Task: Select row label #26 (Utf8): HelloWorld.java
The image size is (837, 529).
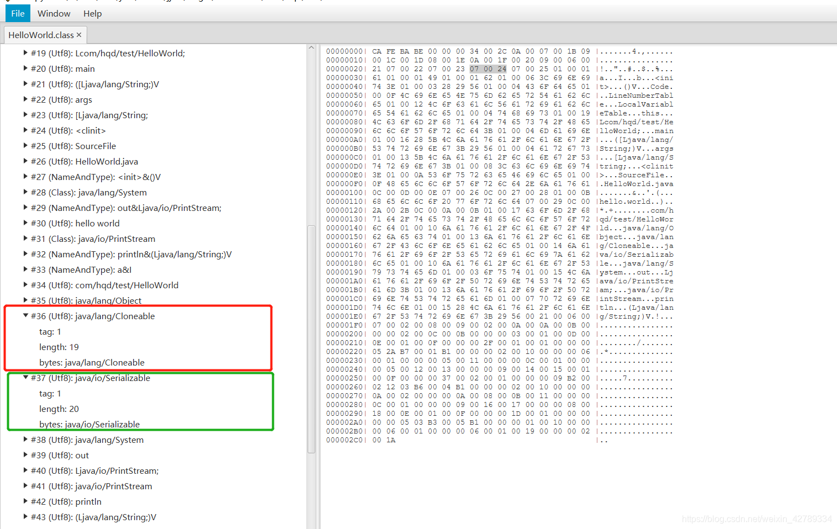Action: click(84, 161)
